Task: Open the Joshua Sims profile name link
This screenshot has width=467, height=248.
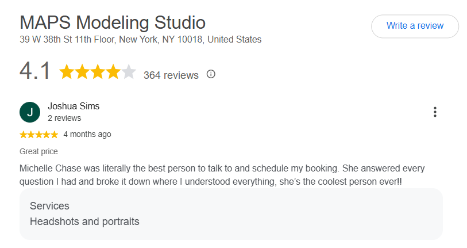Action: (74, 106)
